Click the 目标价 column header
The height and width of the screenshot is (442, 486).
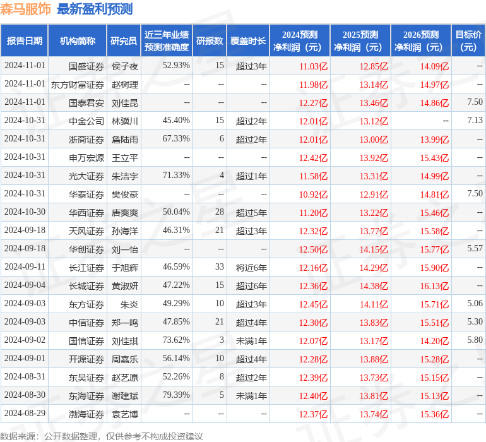point(468,40)
